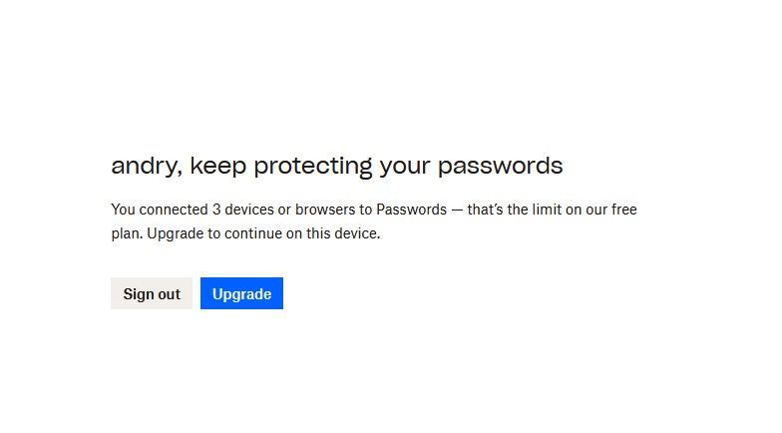Image resolution: width=782 pixels, height=433 pixels.
Task: Click the Sign out button
Action: [152, 293]
